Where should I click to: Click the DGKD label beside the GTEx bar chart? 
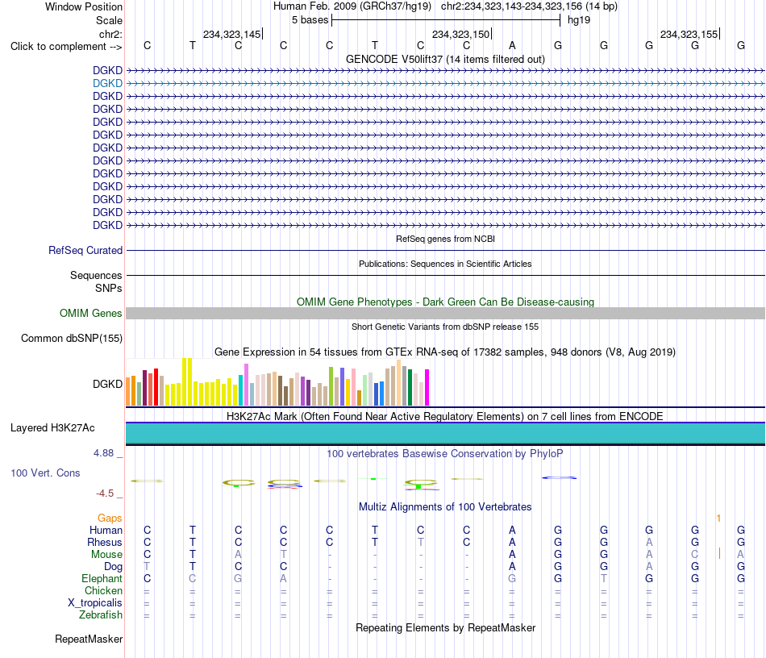(x=107, y=384)
